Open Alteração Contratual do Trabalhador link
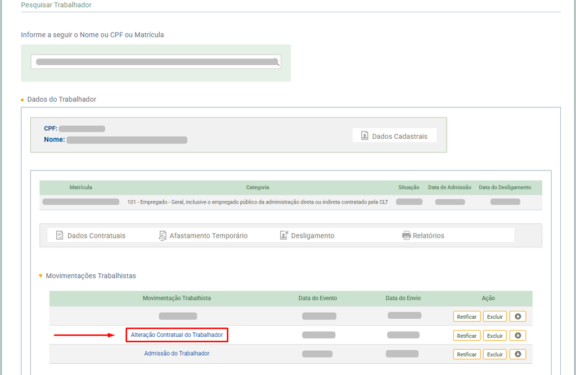 (x=177, y=335)
